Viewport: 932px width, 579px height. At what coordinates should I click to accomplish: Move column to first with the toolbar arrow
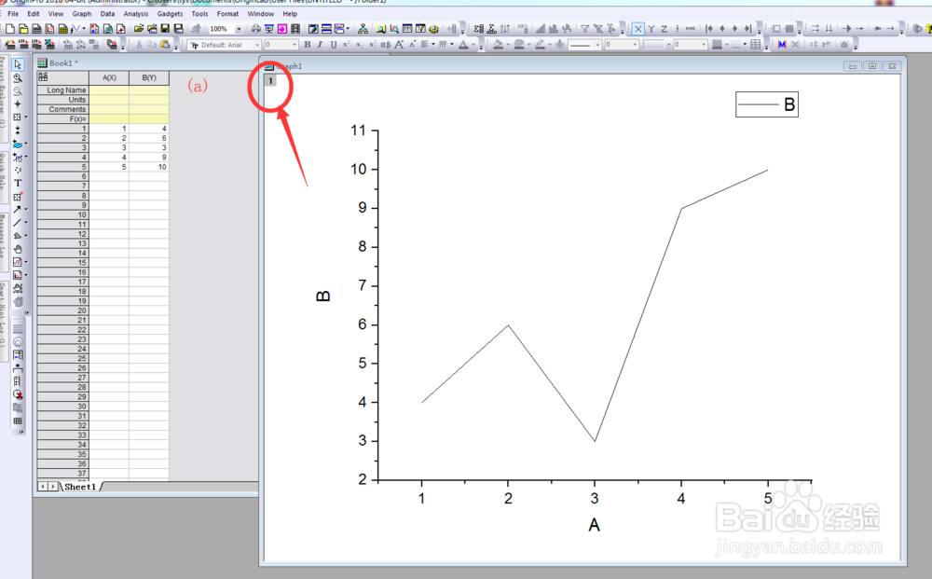tap(708, 29)
